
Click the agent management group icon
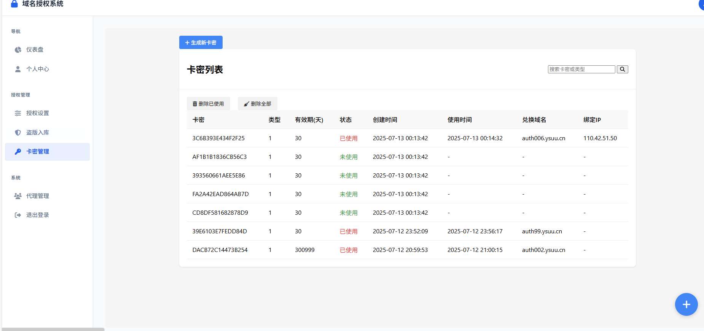pyautogui.click(x=18, y=196)
